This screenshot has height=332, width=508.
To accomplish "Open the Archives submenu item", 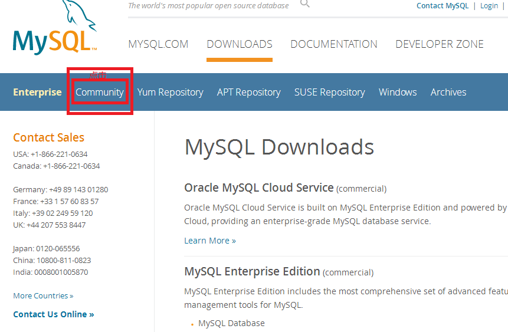I will pos(448,93).
